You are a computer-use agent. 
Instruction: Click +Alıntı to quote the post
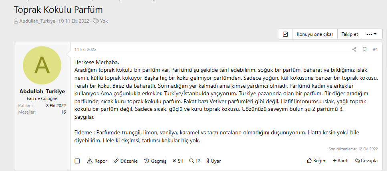(341, 161)
